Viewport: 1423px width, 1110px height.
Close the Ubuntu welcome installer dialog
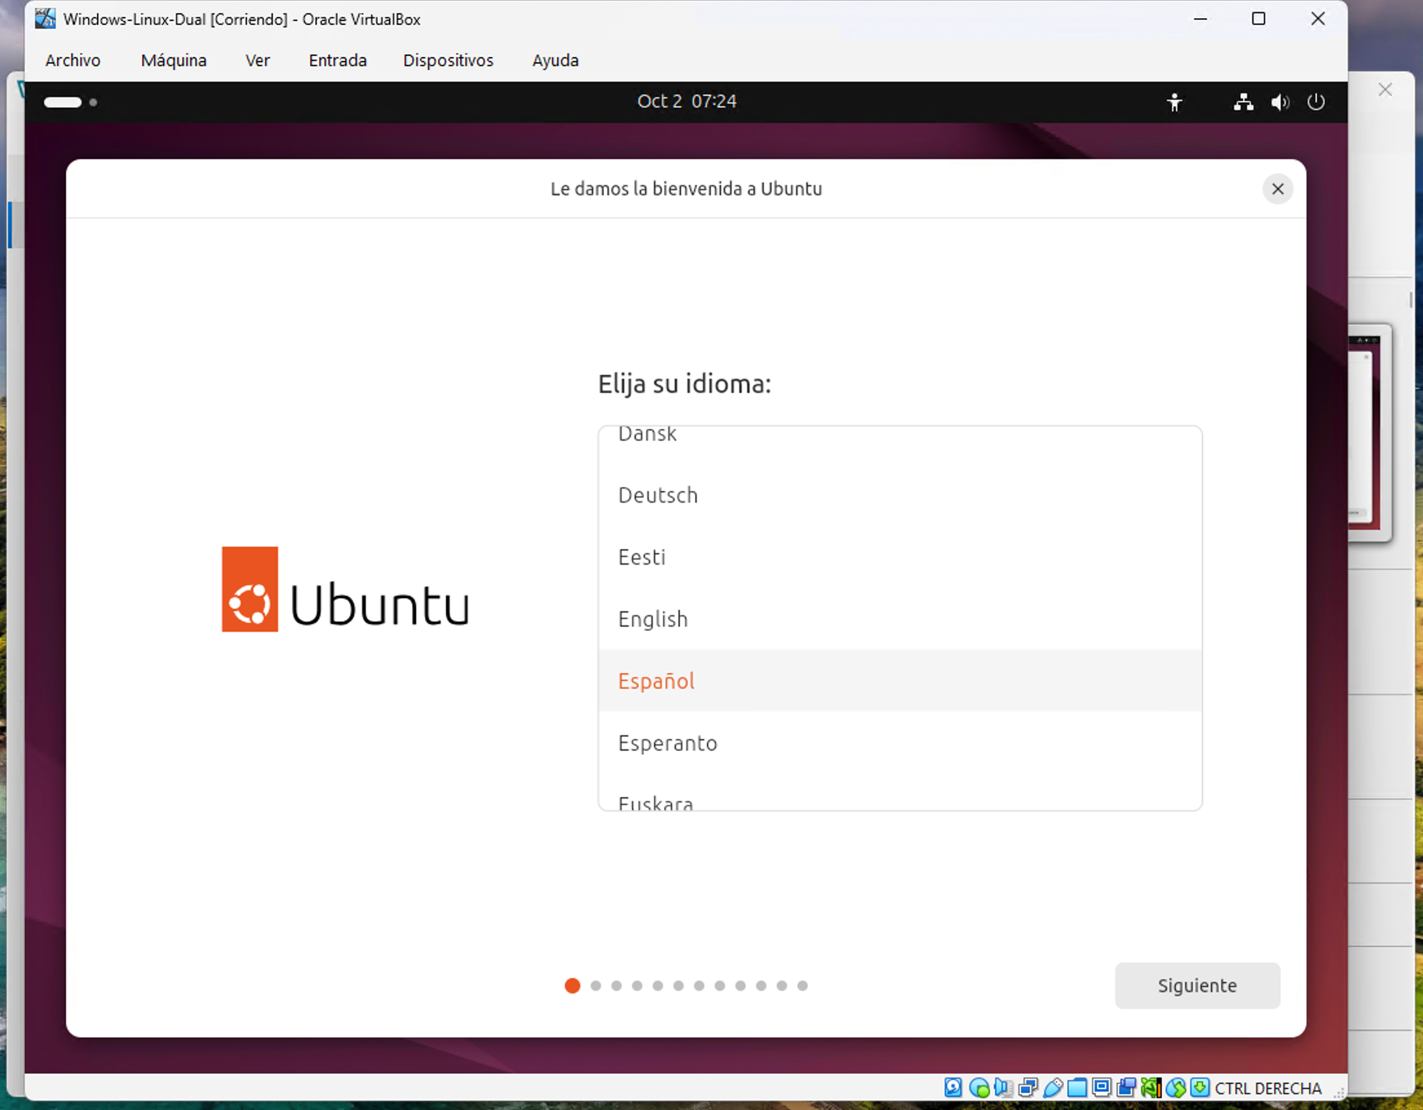1278,189
